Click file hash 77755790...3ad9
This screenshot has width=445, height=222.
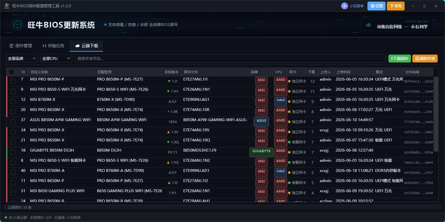click(418, 122)
